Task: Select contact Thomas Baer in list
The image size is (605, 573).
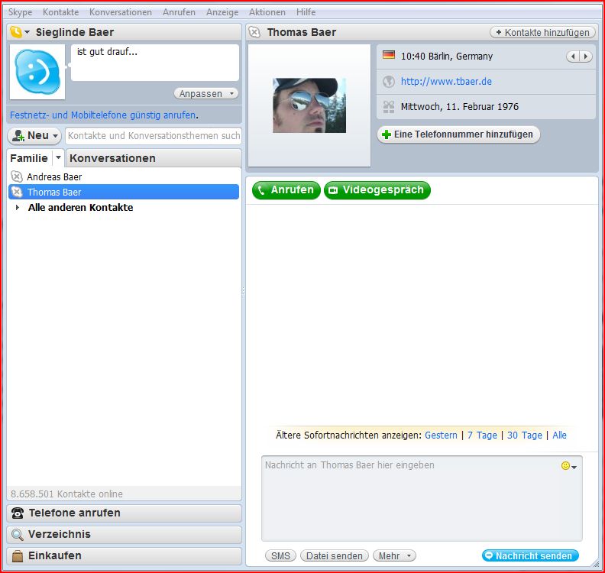Action: coord(124,192)
